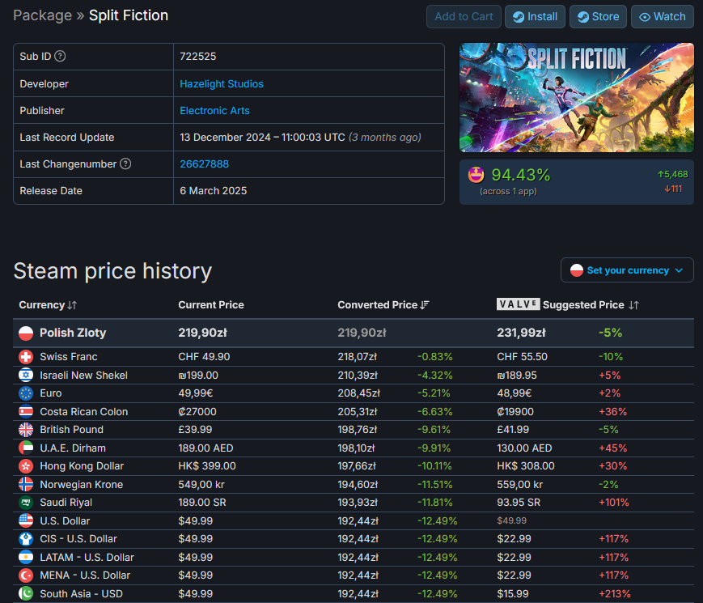Open changenumber 26627888 link

205,163
